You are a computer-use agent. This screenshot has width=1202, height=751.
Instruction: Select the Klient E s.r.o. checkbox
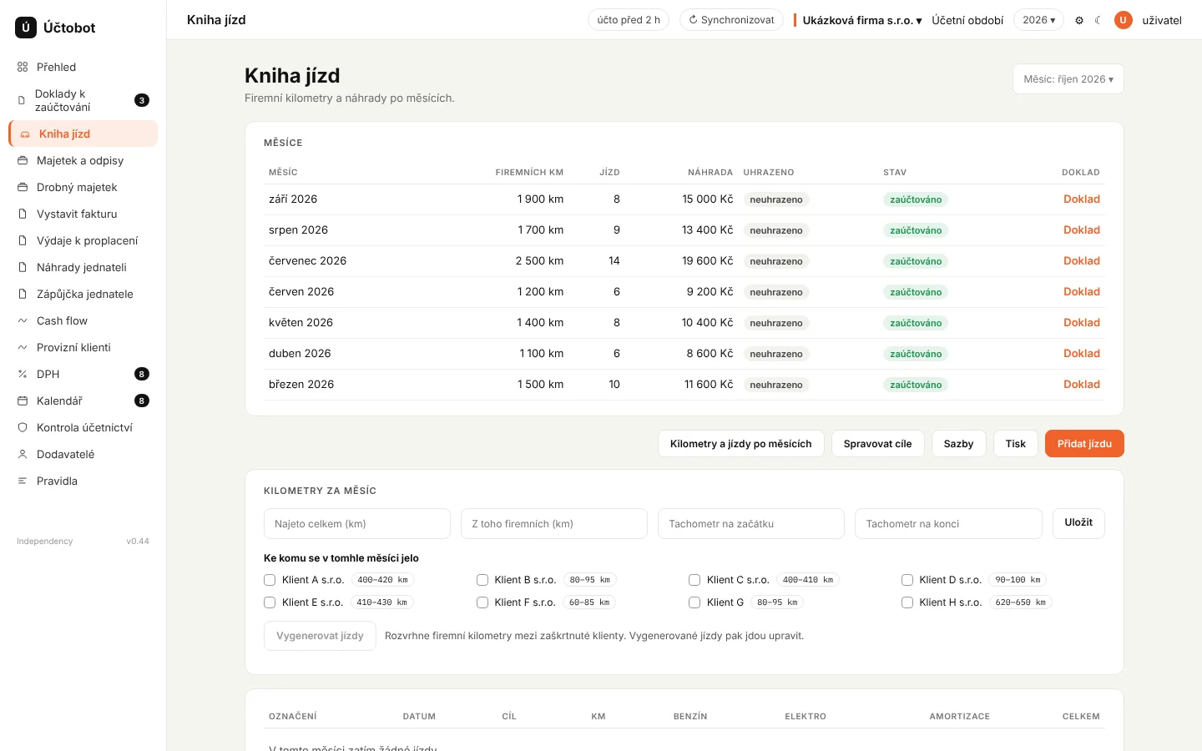pyautogui.click(x=270, y=602)
